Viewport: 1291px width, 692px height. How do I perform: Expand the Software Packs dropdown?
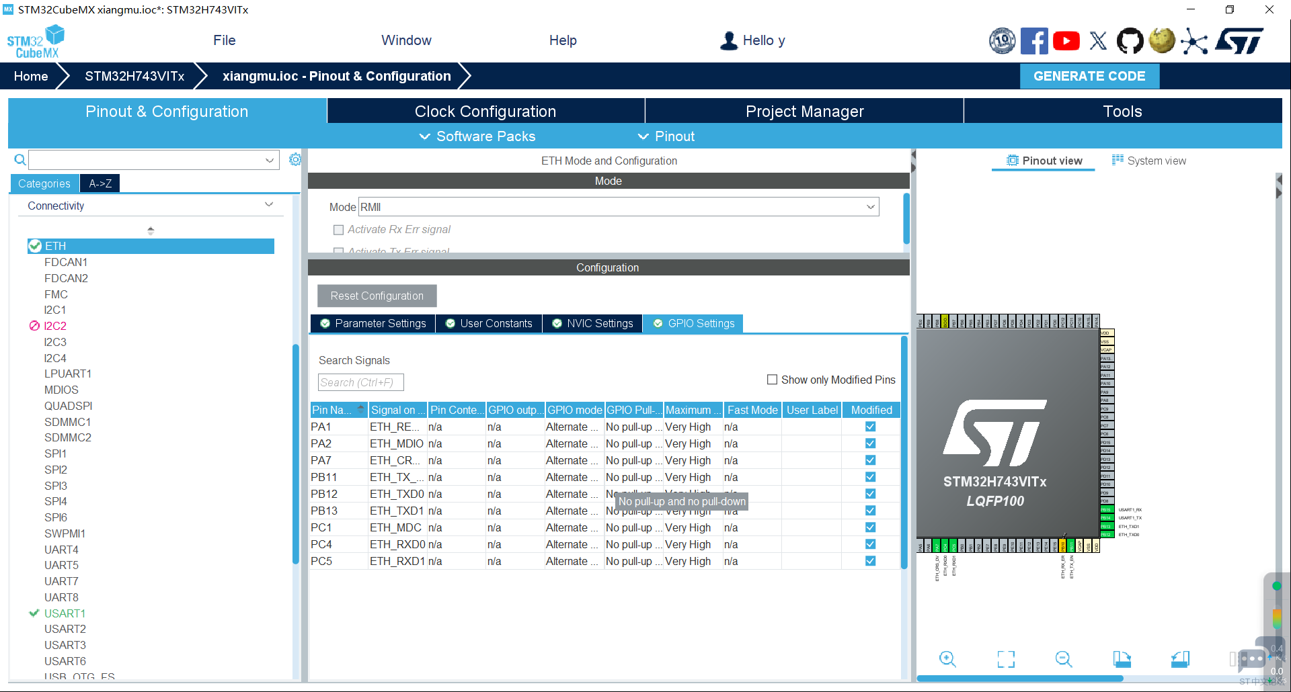tap(477, 136)
